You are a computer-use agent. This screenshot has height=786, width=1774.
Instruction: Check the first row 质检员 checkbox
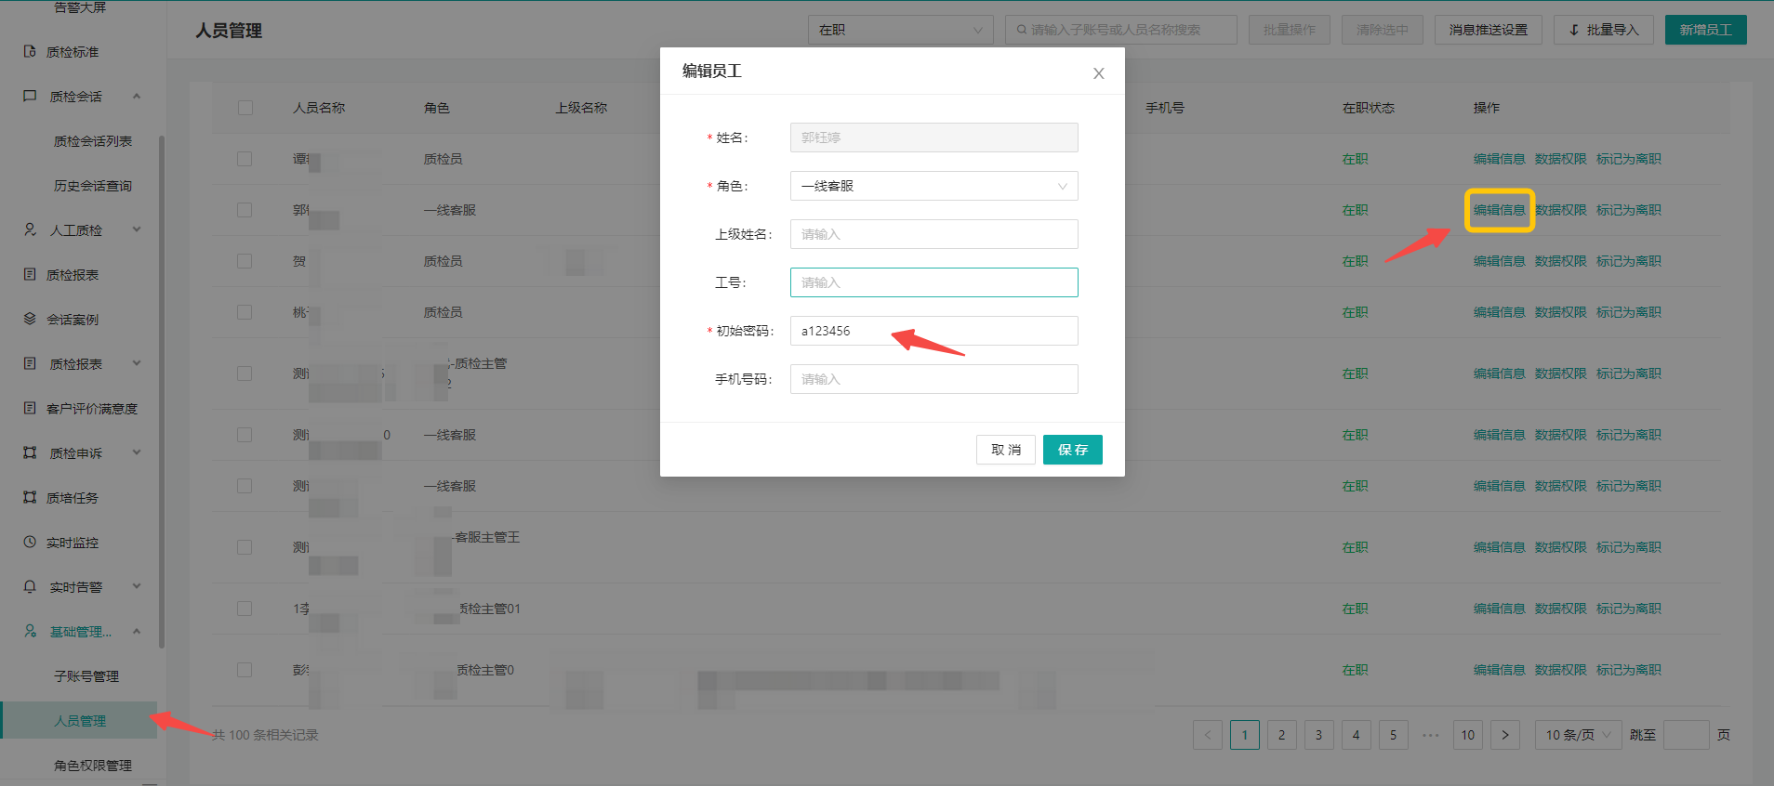tap(245, 159)
